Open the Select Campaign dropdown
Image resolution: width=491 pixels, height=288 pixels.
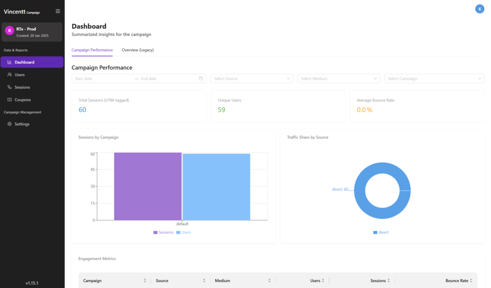pyautogui.click(x=434, y=78)
